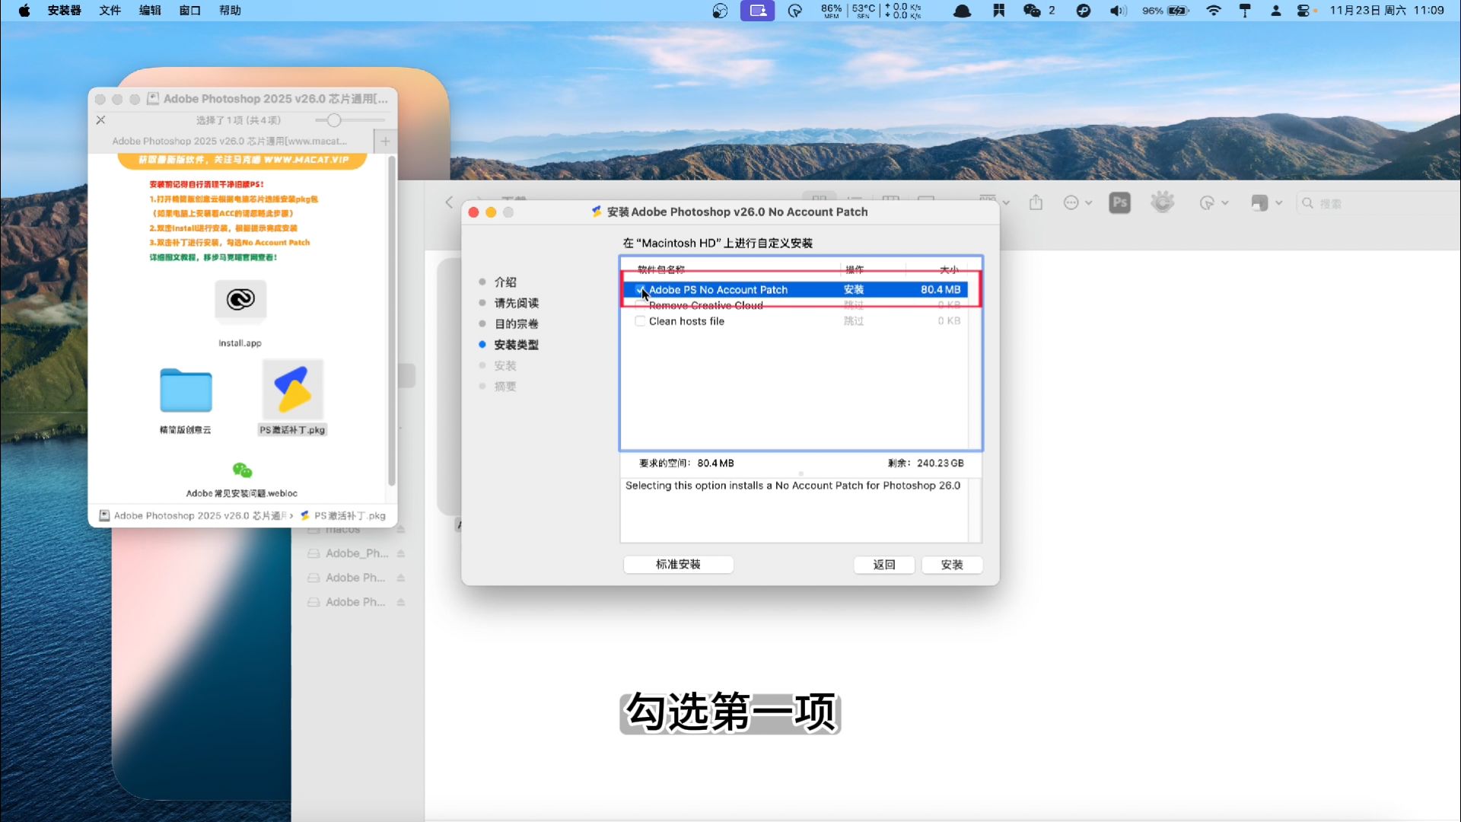Click the 软件包名称 column header

coord(660,269)
